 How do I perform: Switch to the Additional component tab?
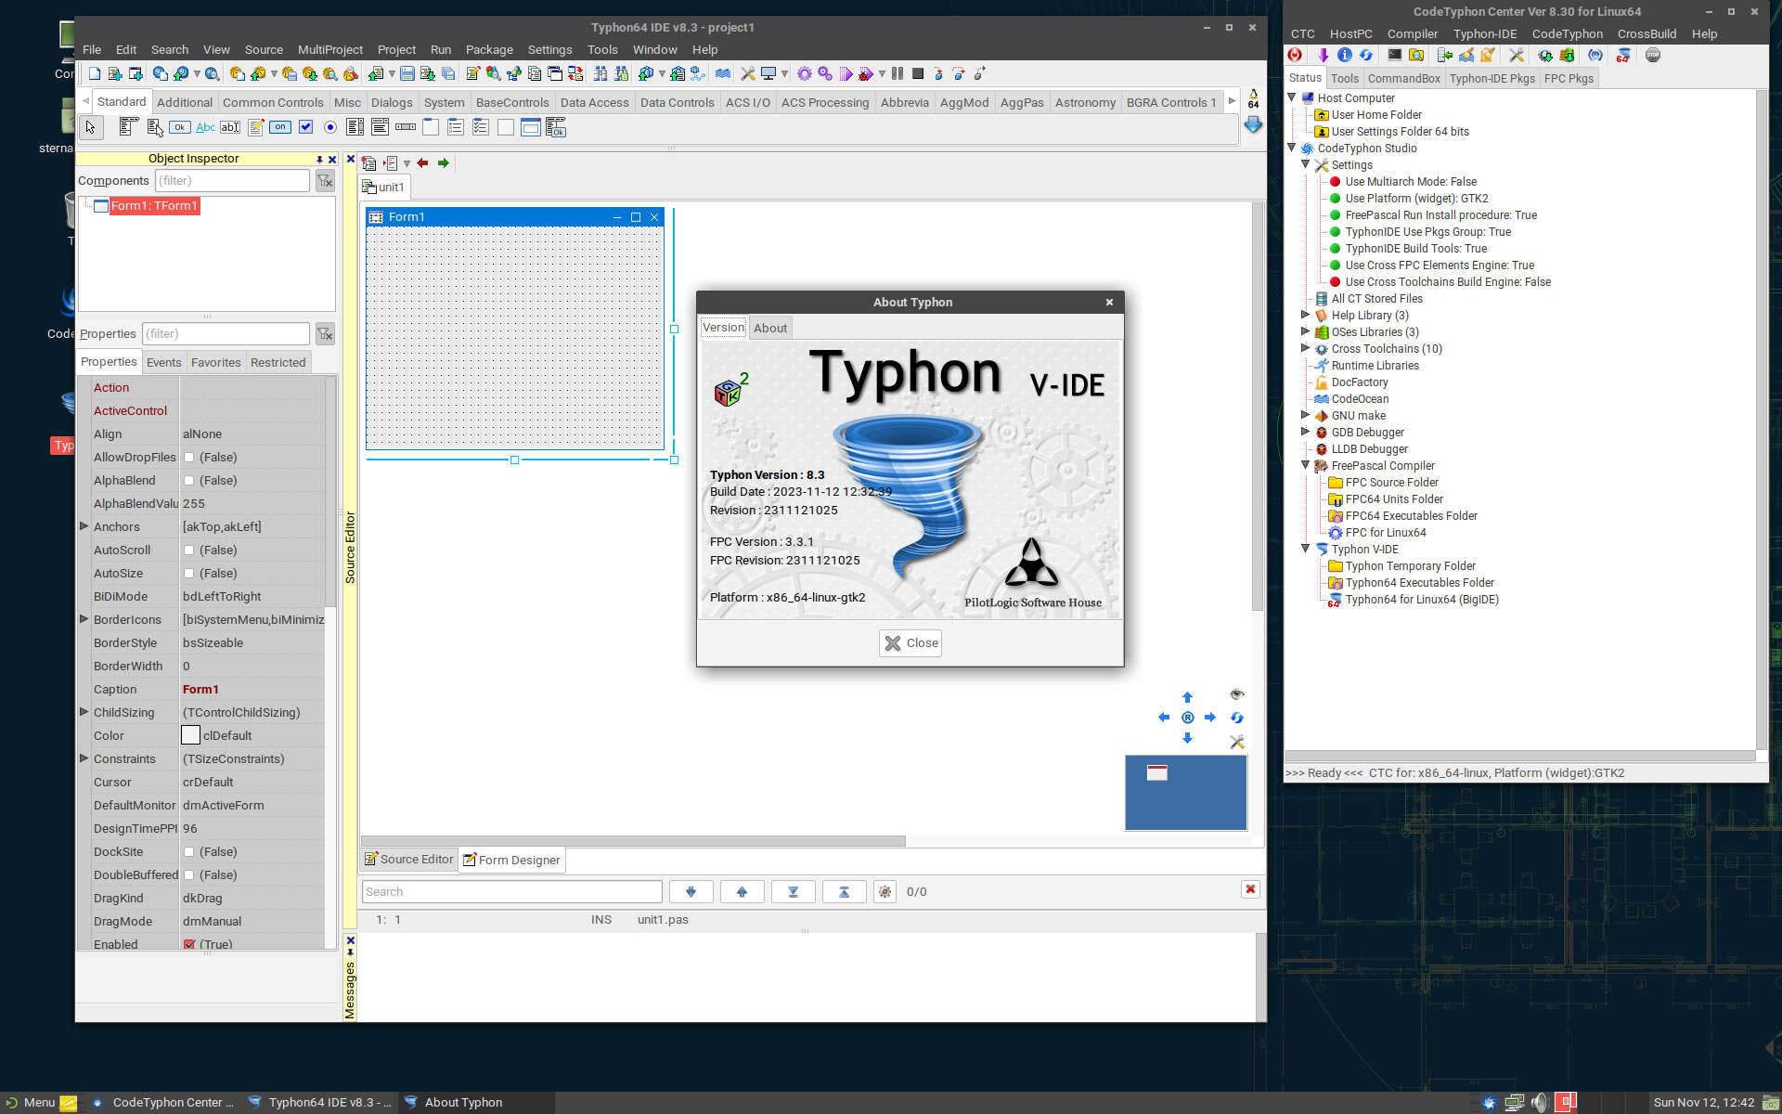pos(184,103)
